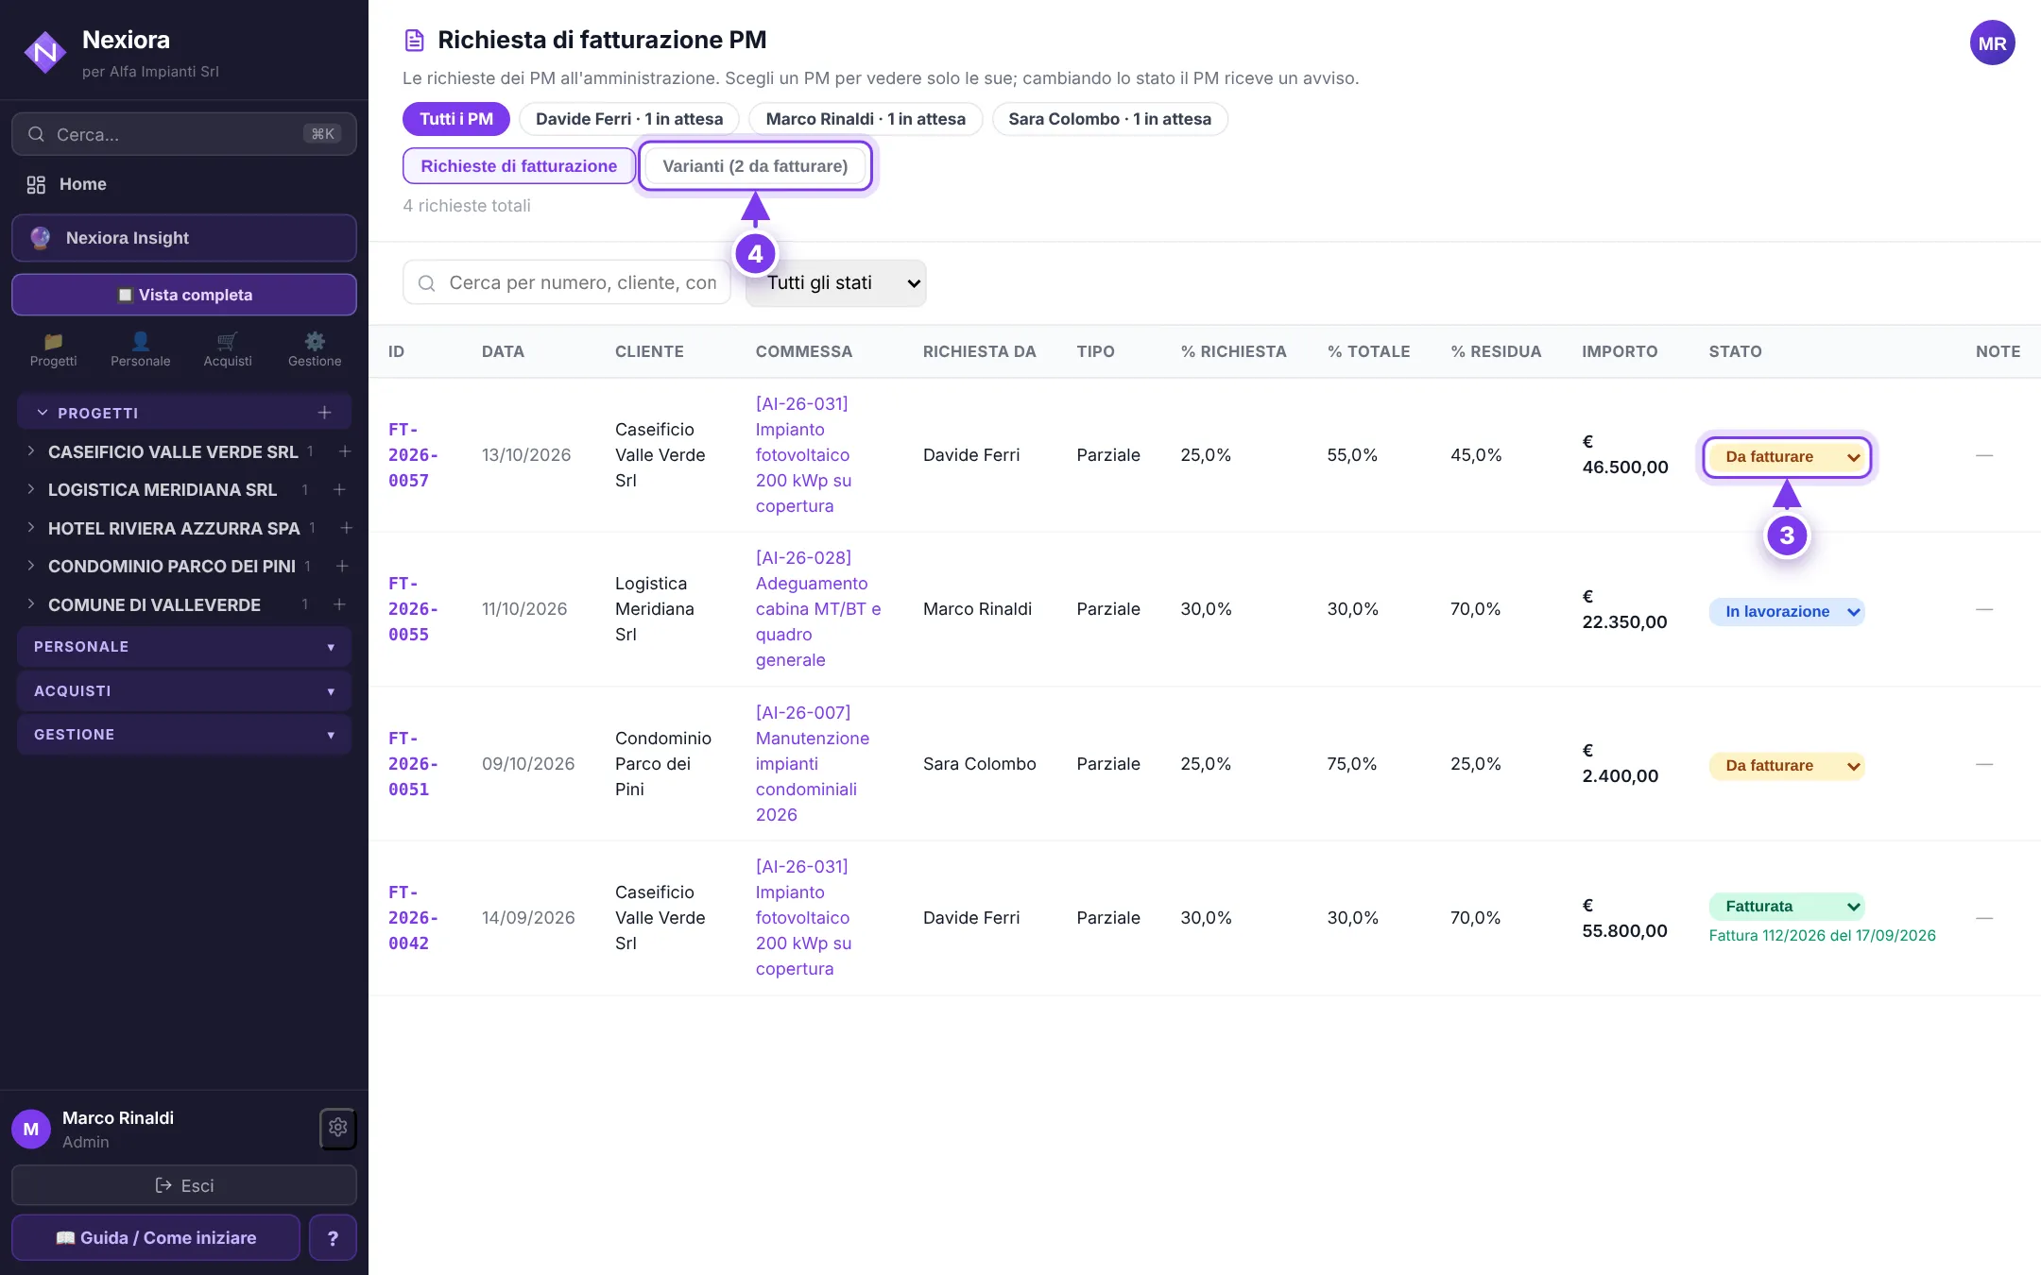
Task: Select the Tutti i PM filter
Action: 456,119
